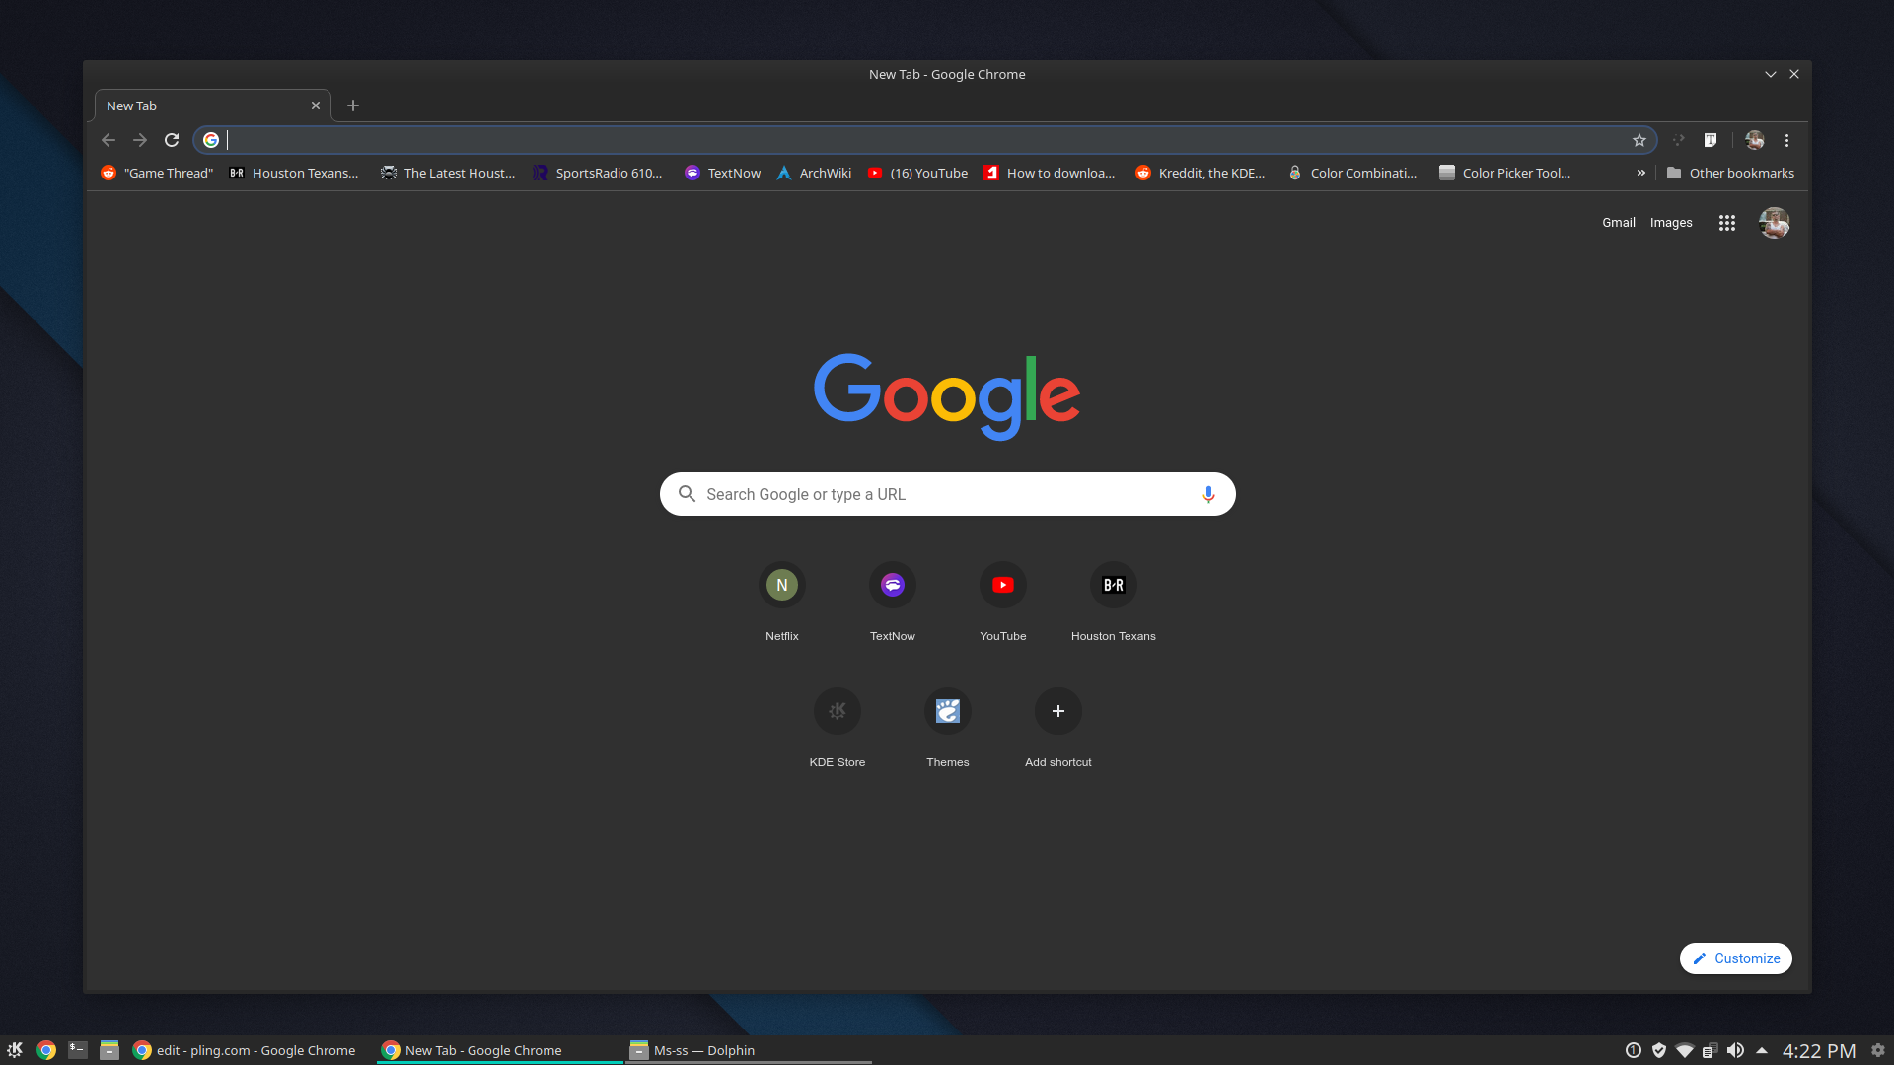The height and width of the screenshot is (1065, 1894).
Task: Click the Google site icon in address bar
Action: [211, 140]
